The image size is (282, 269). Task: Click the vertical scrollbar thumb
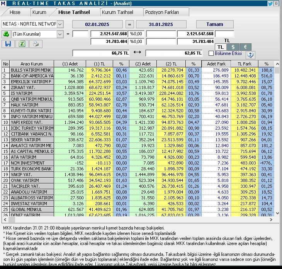(x=277, y=70)
